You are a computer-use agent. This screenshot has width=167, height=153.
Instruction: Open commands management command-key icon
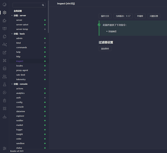coord(5,61)
